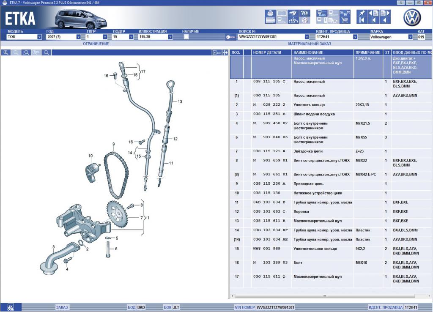Click the ПРИМЕЧАНИЕ column header

point(368,52)
